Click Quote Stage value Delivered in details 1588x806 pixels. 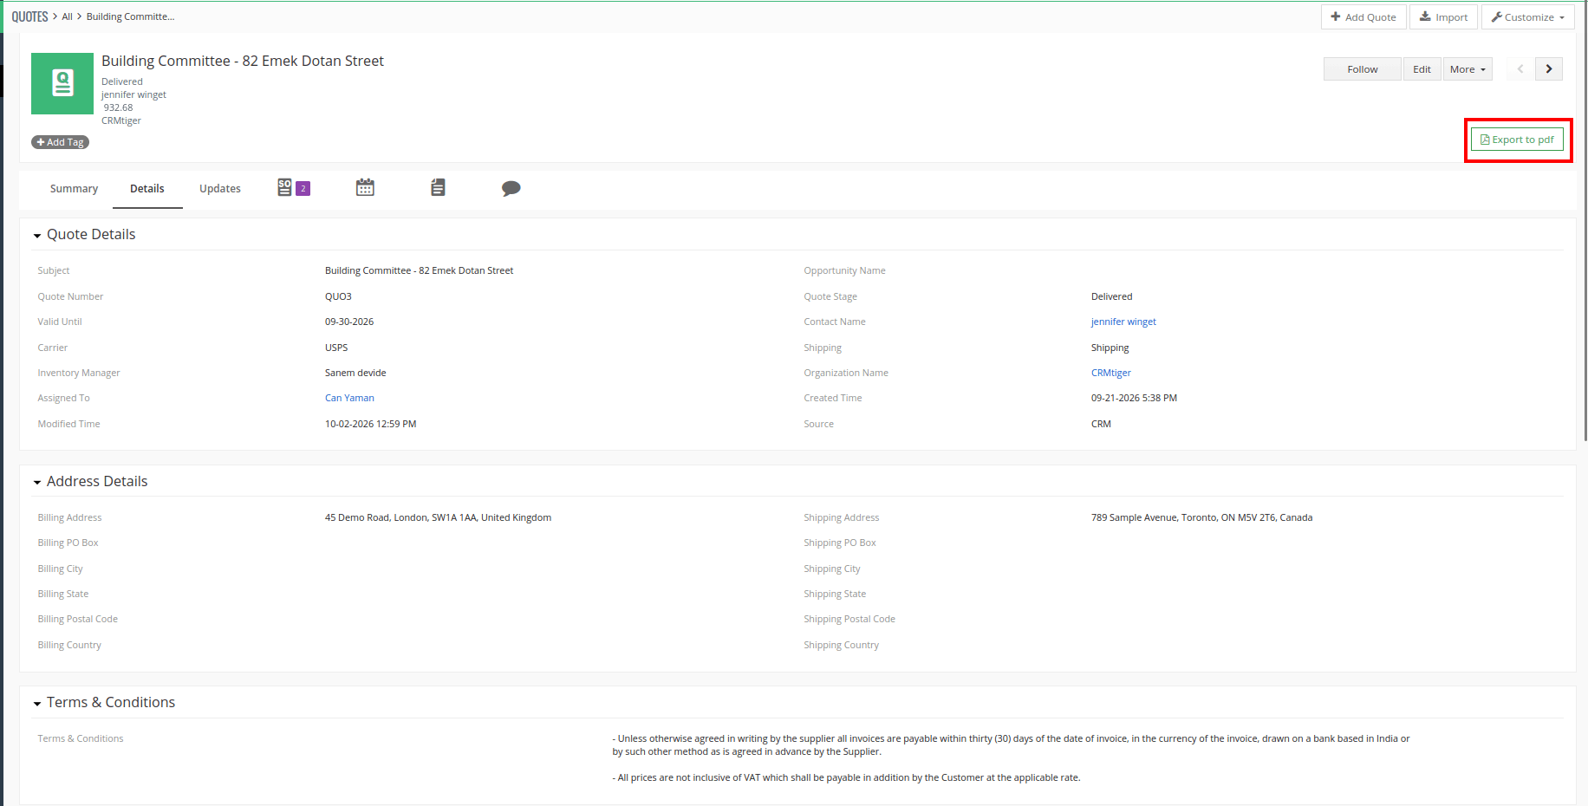click(1111, 296)
